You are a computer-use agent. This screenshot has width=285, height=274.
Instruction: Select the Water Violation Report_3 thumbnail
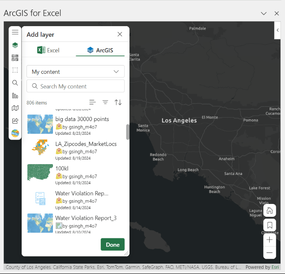pyautogui.click(x=40, y=223)
